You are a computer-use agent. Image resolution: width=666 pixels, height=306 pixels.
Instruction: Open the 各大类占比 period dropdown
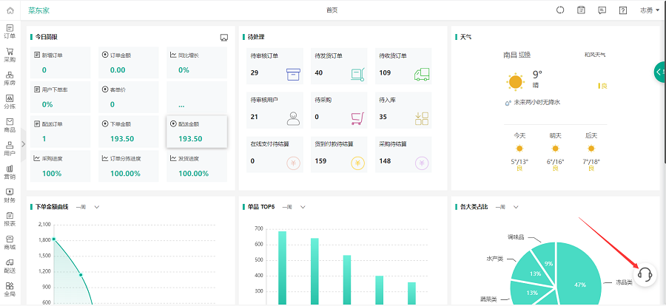coord(516,207)
